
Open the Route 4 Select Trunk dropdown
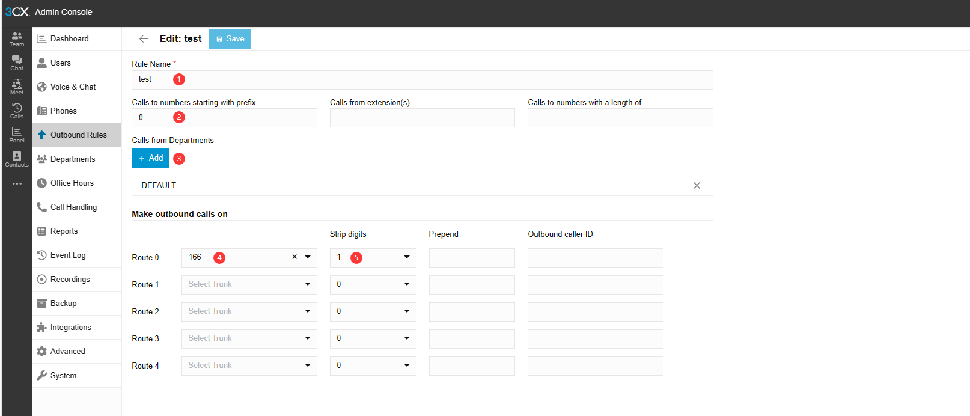[249, 366]
